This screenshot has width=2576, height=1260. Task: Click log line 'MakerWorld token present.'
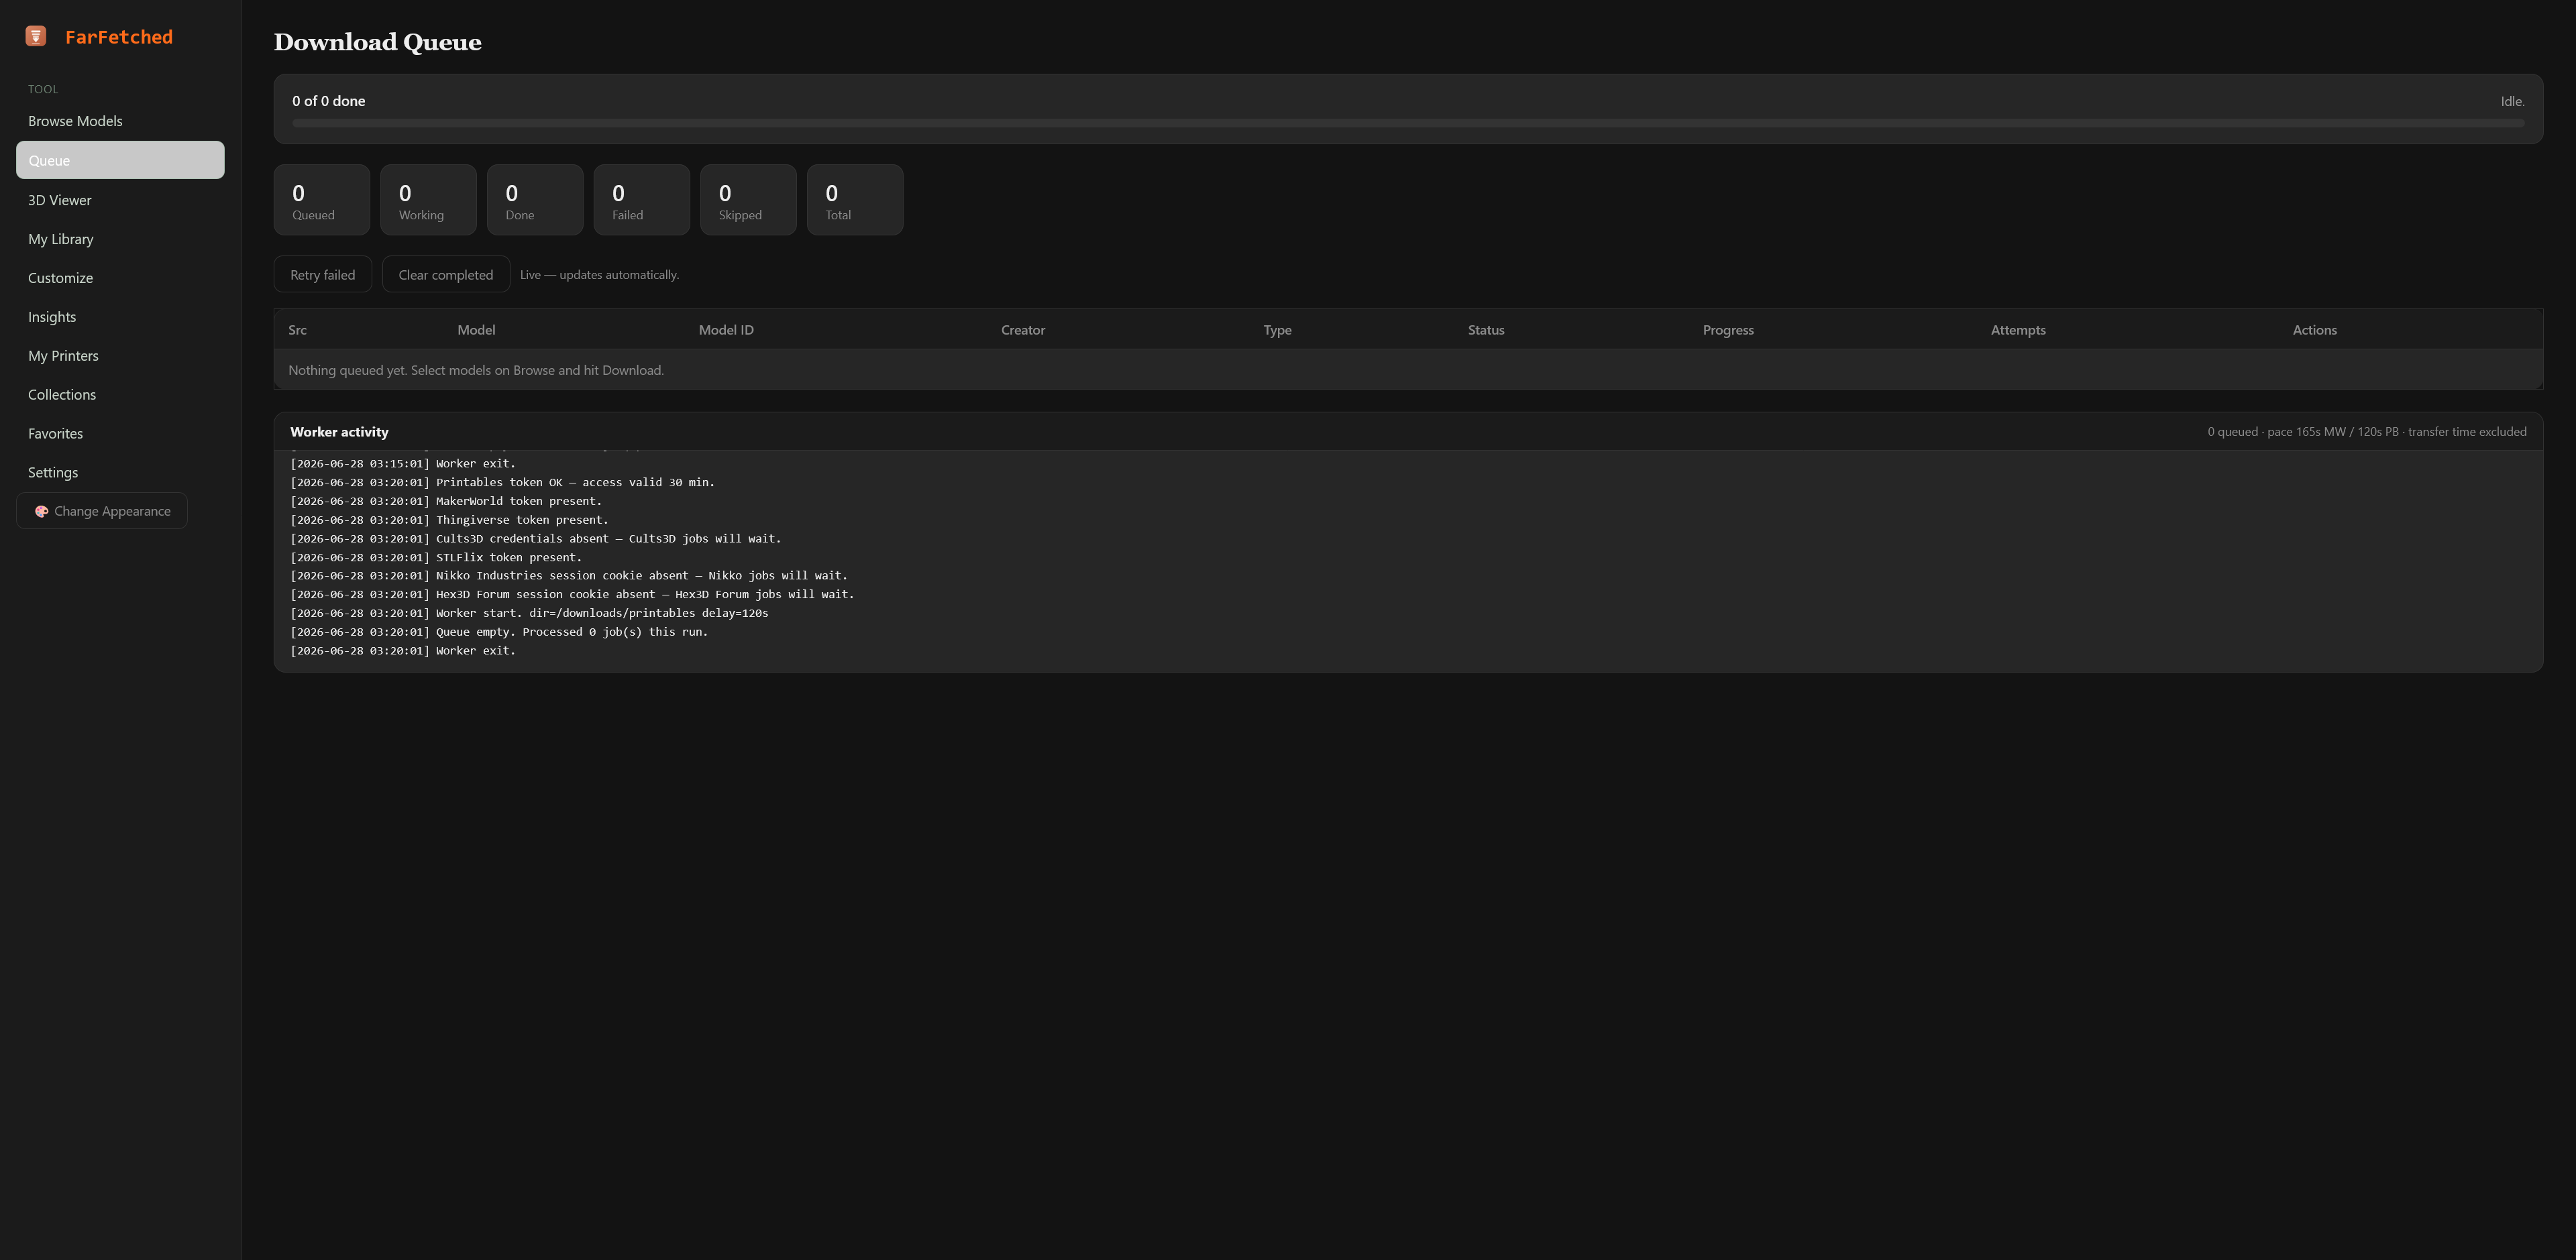(x=446, y=501)
